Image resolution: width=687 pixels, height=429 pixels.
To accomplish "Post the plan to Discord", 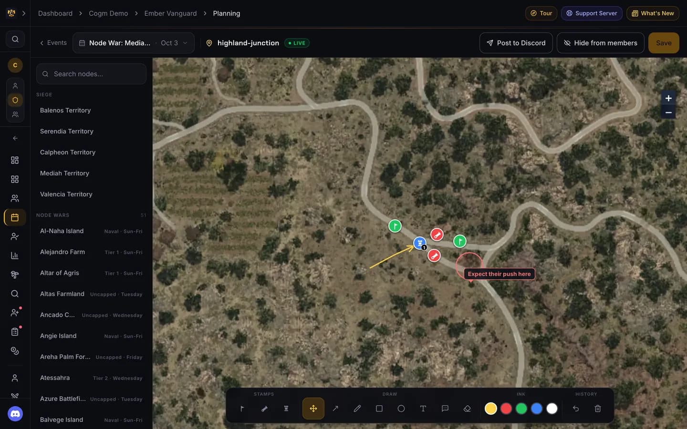I will (516, 43).
